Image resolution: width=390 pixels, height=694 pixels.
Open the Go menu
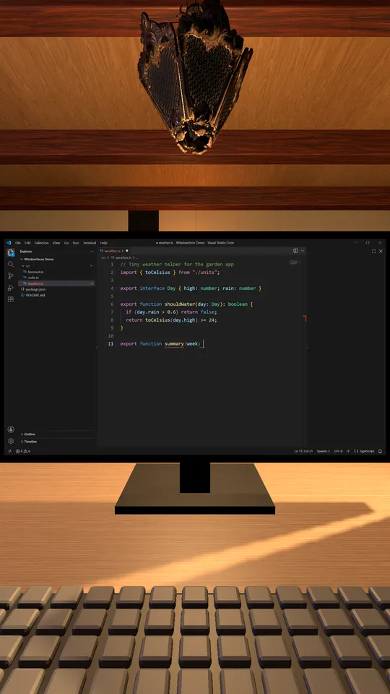coord(66,243)
